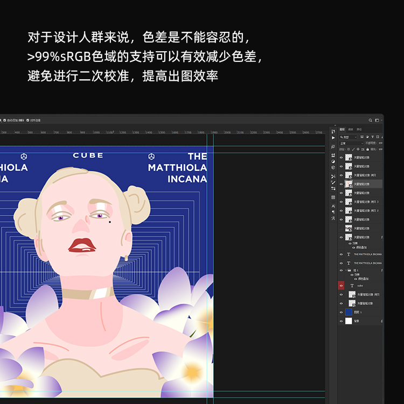Filter layers by type layers T icon
This screenshot has height=404, width=404.
372,137
